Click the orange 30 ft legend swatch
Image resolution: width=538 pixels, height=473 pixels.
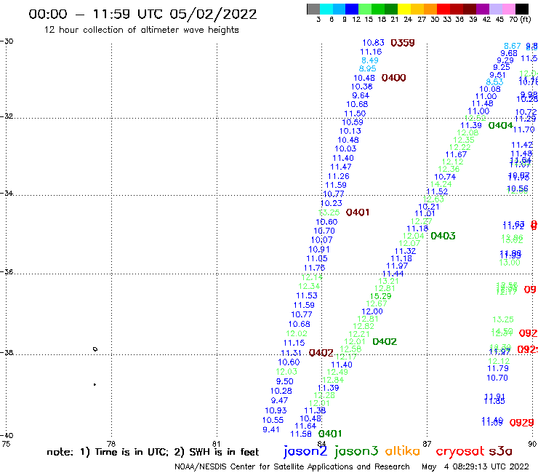[430, 9]
